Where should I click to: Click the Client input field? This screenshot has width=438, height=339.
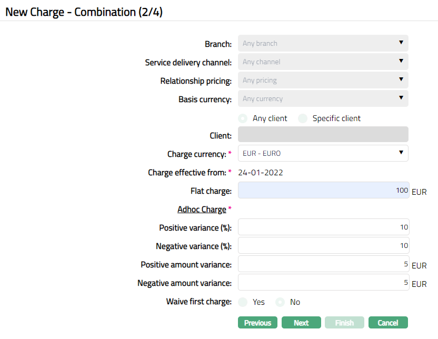323,135
